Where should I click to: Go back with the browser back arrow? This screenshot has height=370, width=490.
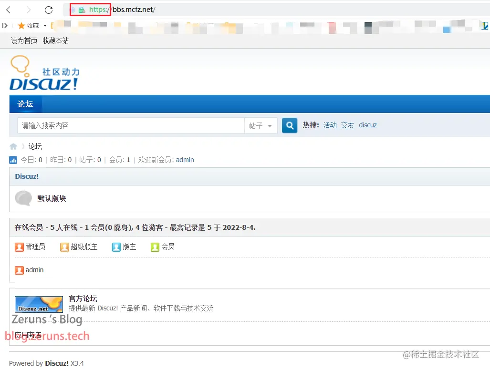pos(9,10)
